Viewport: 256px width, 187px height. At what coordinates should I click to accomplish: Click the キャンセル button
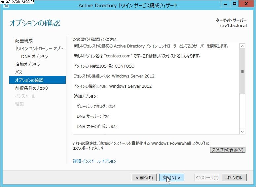(234, 177)
